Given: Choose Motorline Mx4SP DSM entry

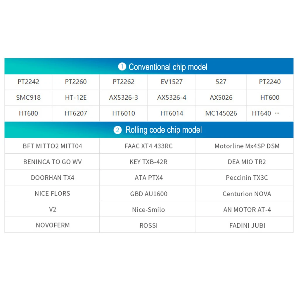Looking at the screenshot, I should [x=247, y=146].
